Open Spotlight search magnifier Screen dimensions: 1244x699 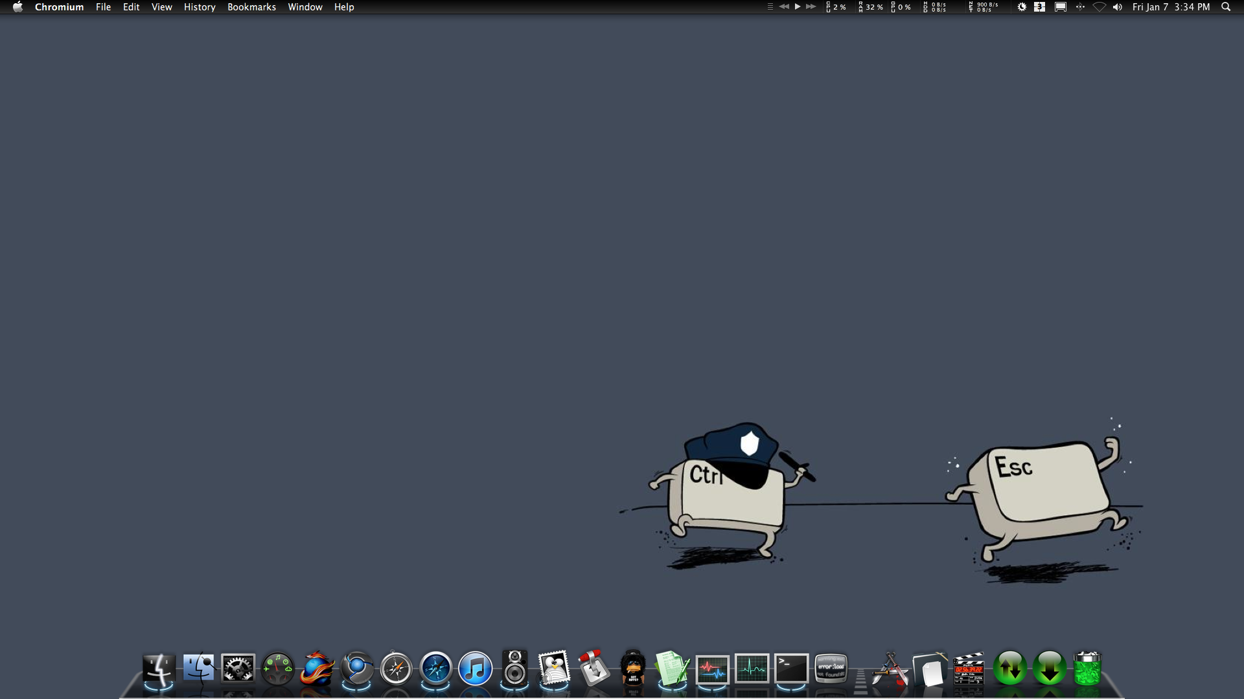1226,7
